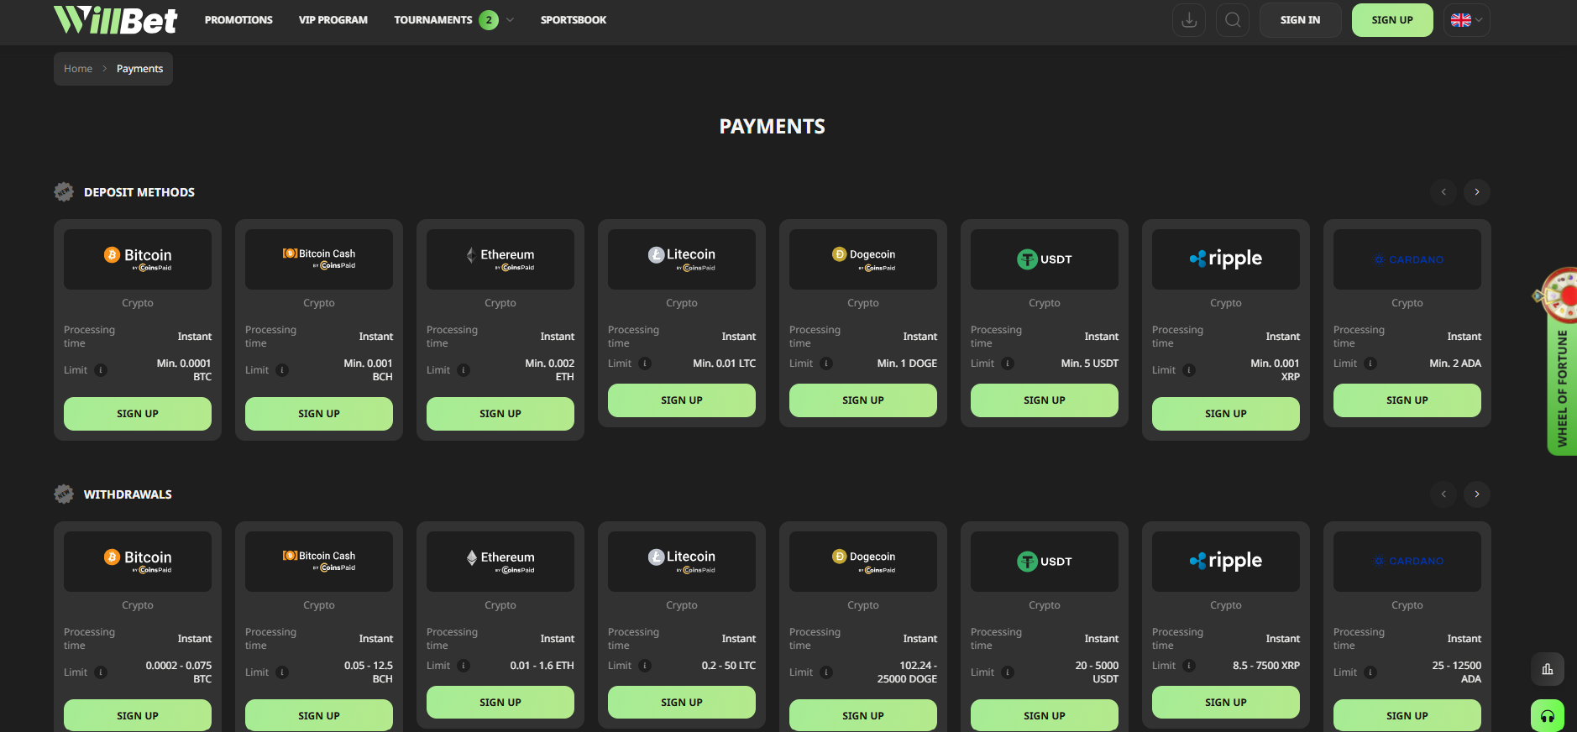Image resolution: width=1577 pixels, height=732 pixels.
Task: Click limit info icon on Cardano withdrawal card
Action: (x=1370, y=672)
